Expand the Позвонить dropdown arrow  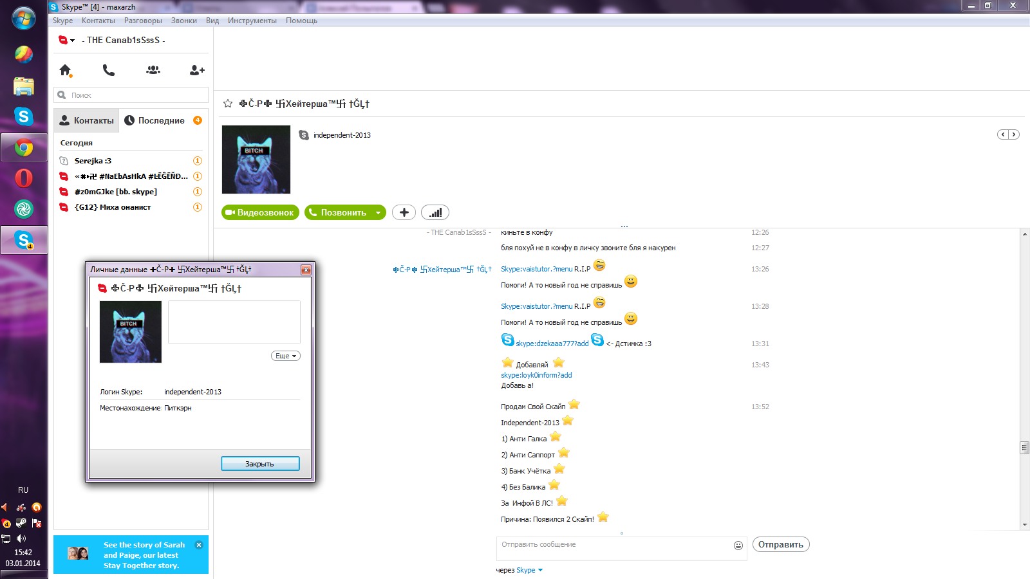point(379,212)
